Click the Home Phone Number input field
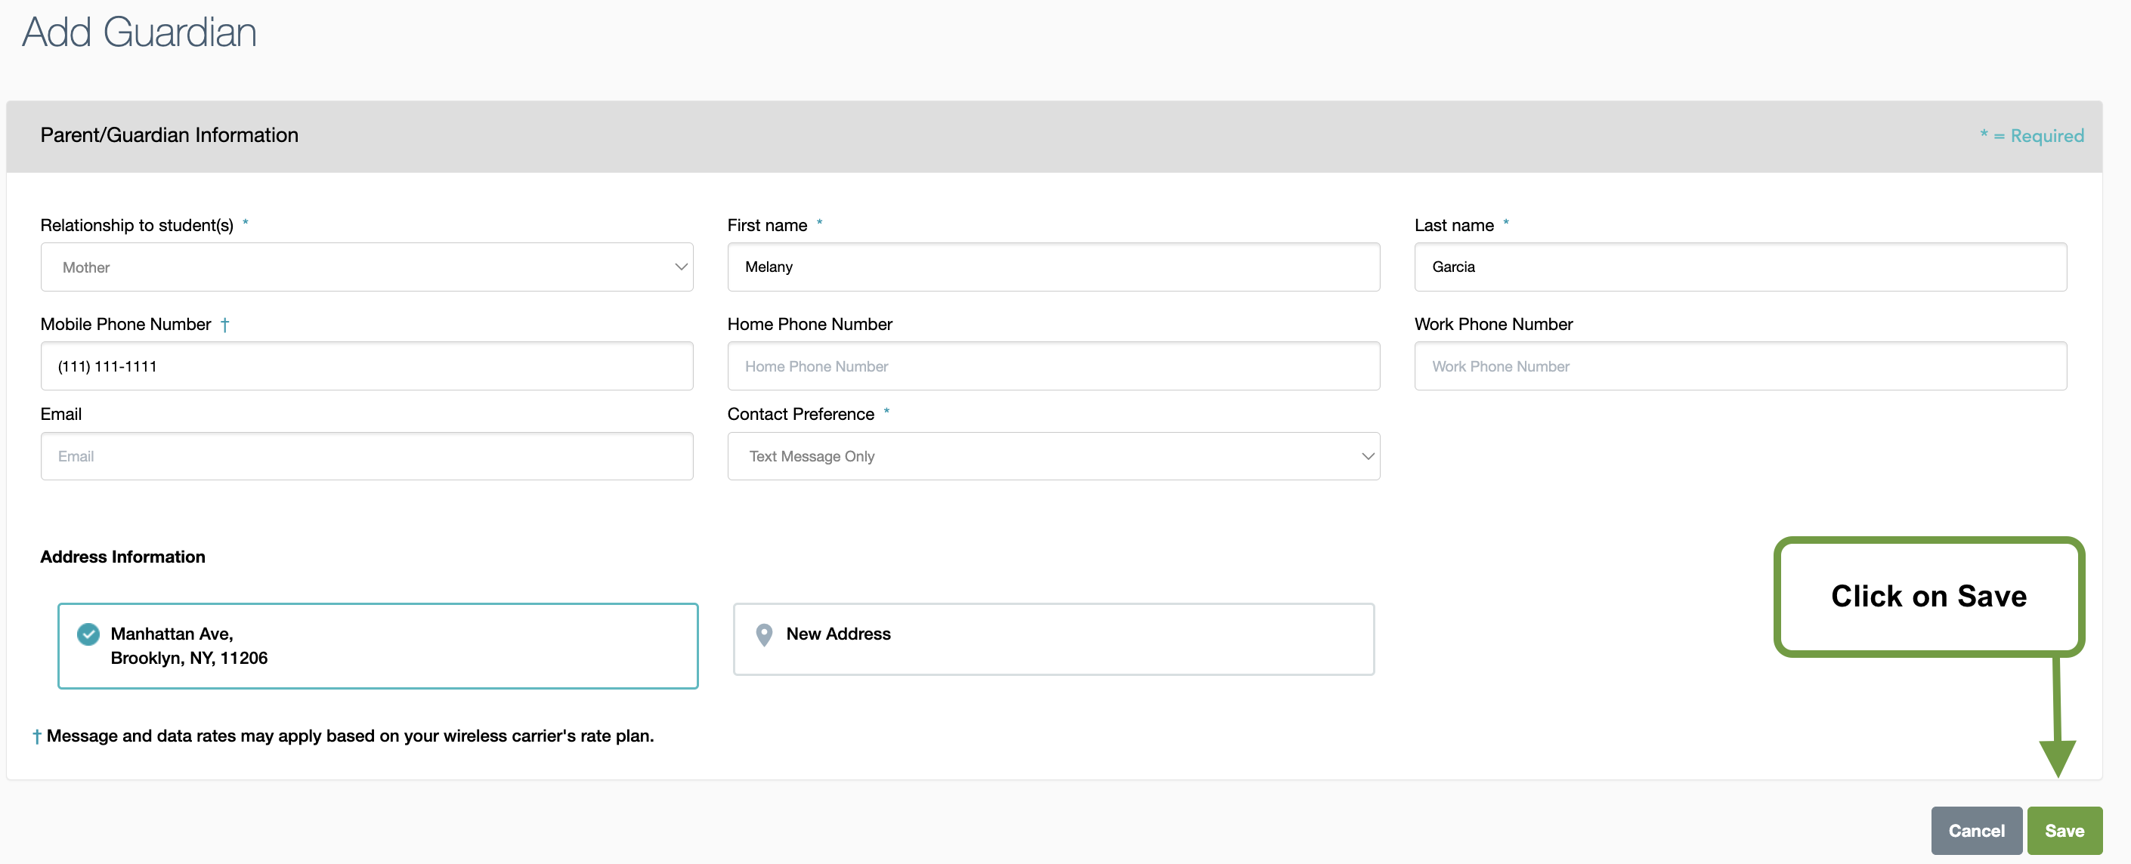The height and width of the screenshot is (864, 2131). coord(1053,366)
